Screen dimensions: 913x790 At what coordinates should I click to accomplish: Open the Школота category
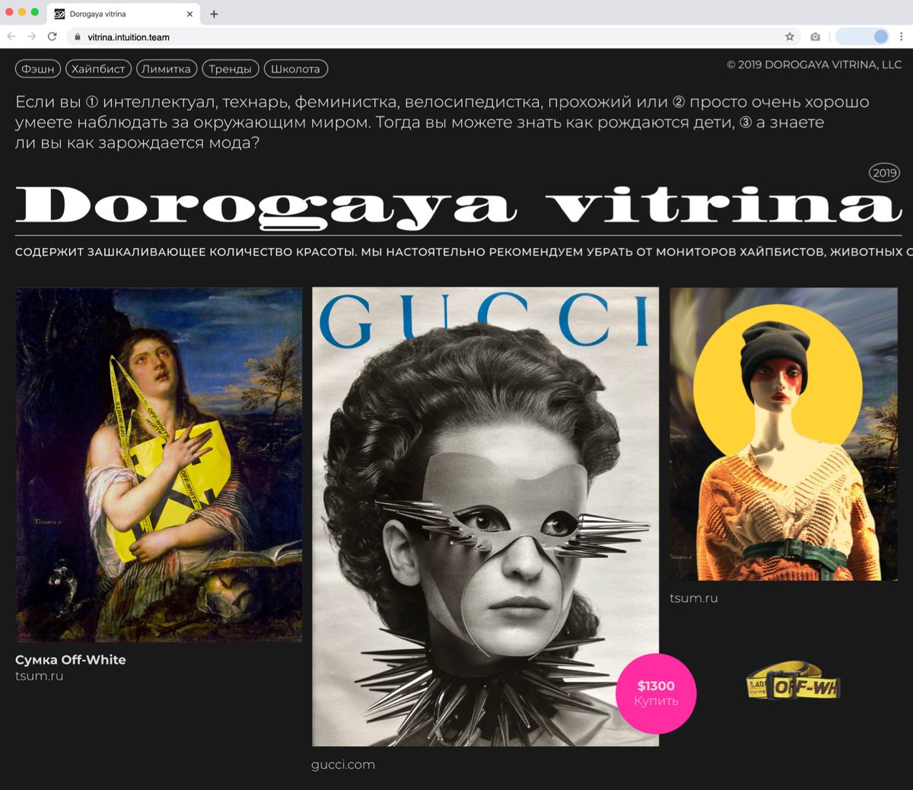coord(296,68)
